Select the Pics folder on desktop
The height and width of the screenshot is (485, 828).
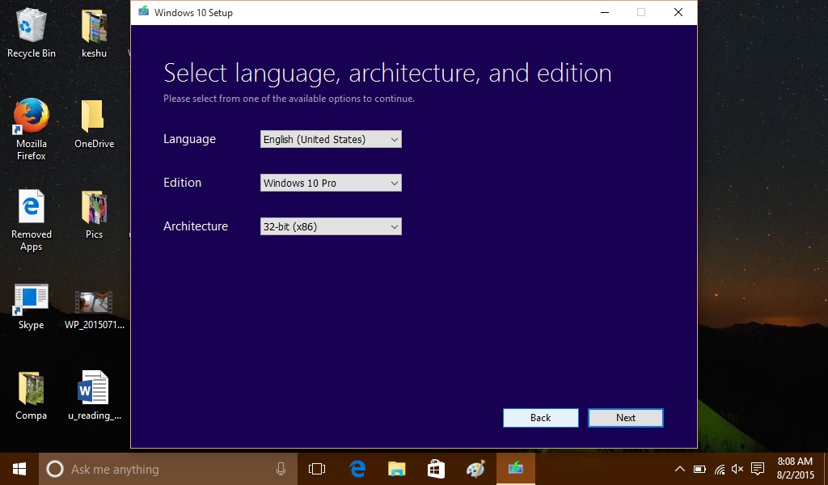pyautogui.click(x=94, y=215)
